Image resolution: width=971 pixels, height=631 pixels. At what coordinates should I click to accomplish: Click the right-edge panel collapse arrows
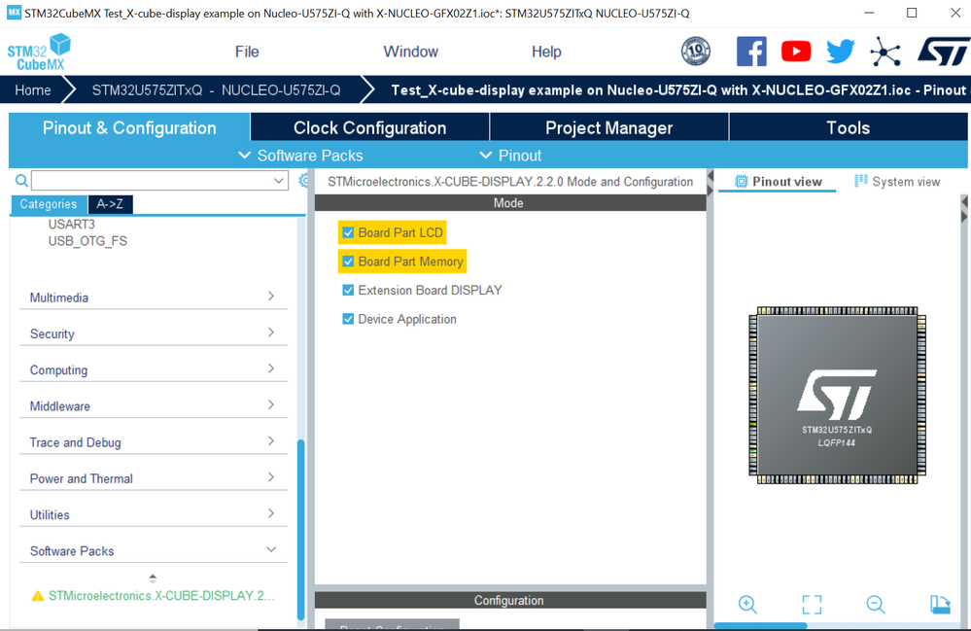coord(964,209)
